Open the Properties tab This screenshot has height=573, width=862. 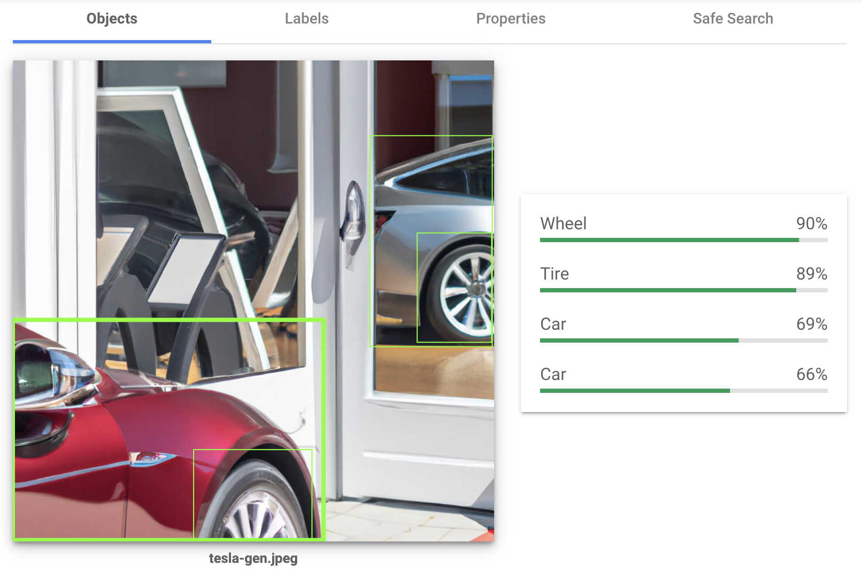pyautogui.click(x=510, y=19)
